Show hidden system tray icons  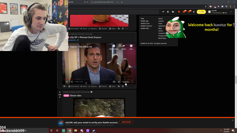[221, 130]
